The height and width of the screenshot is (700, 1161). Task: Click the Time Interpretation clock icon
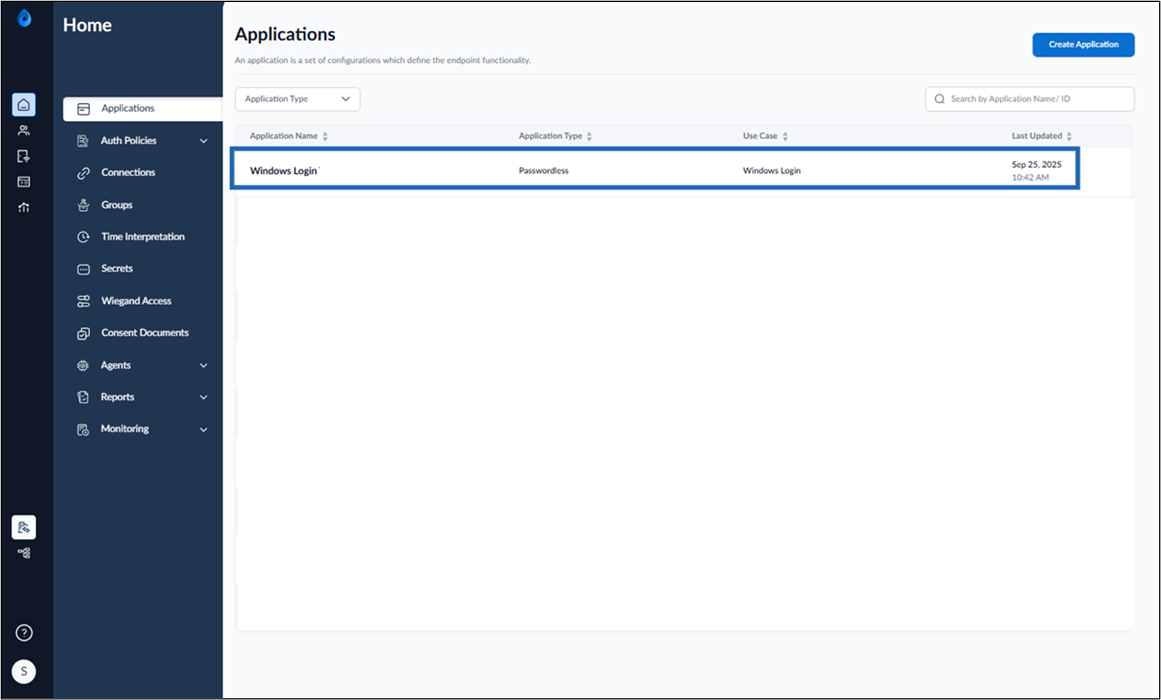(84, 237)
